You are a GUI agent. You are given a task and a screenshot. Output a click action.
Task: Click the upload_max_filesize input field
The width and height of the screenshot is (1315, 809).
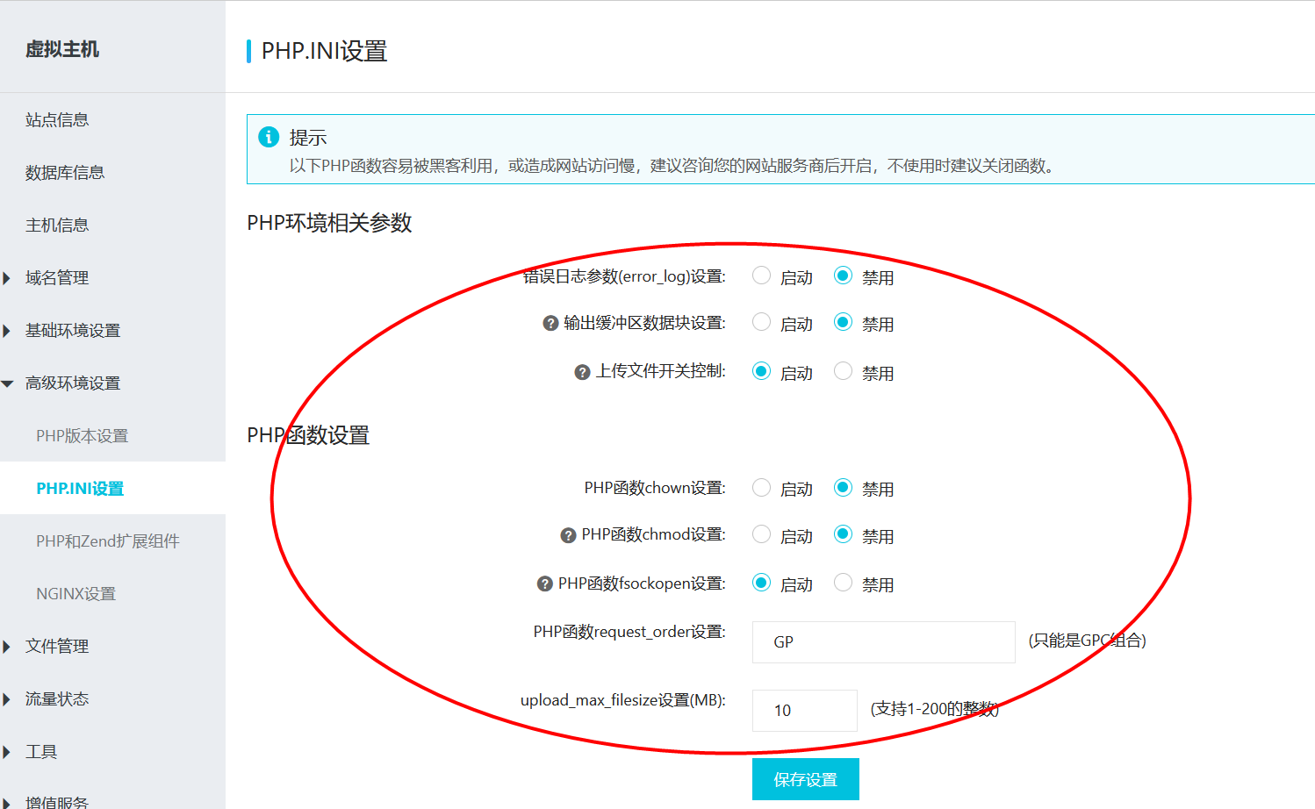[x=804, y=710]
